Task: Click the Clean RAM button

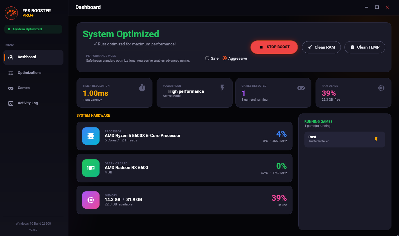Action: coord(321,47)
